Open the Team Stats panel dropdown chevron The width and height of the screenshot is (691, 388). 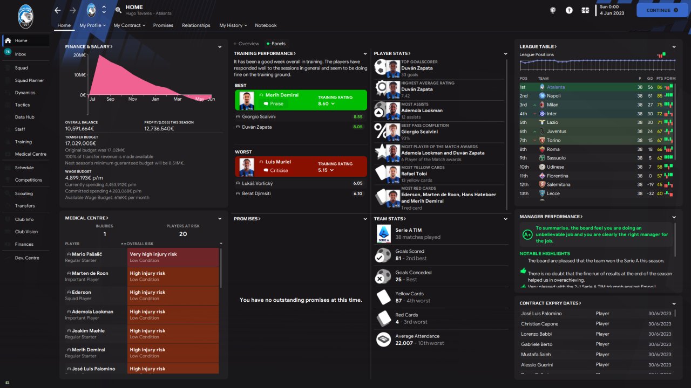(x=506, y=219)
